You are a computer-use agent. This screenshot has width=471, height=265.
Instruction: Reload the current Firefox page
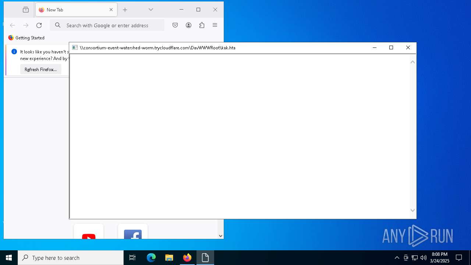[x=39, y=25]
